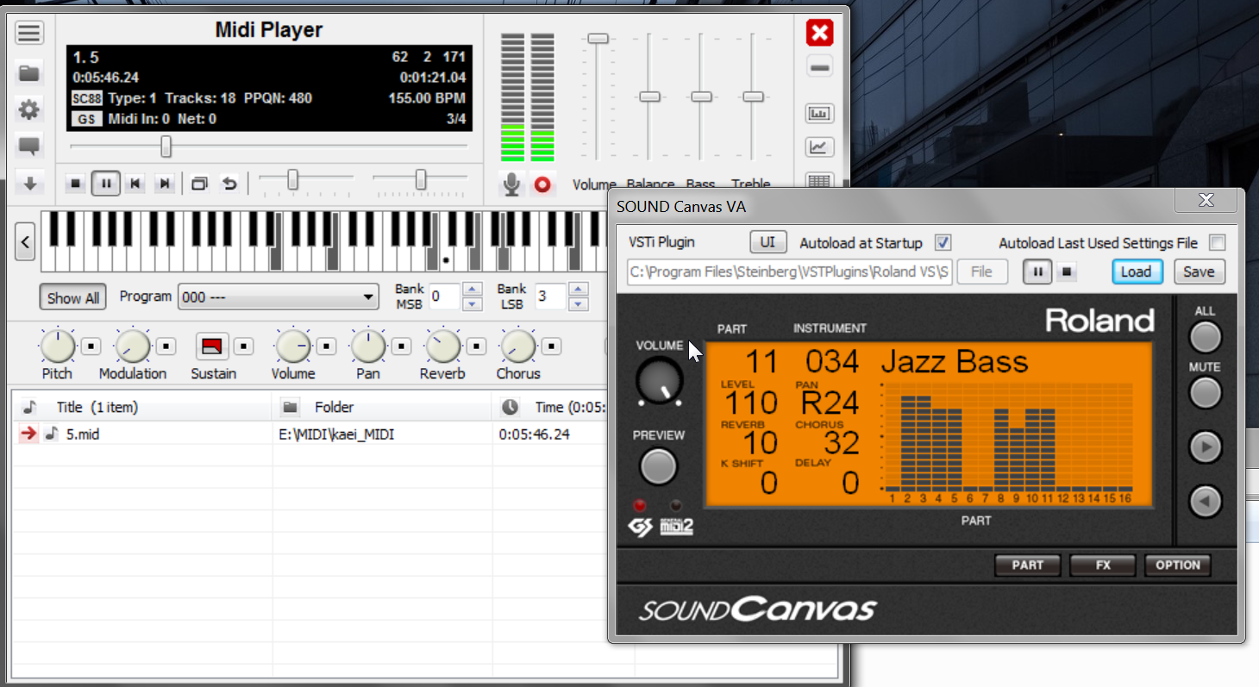Click the song position slider thumb
This screenshot has height=687, width=1259.
[166, 147]
